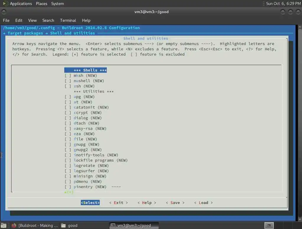Select the minisign (NEW) entry
The height and width of the screenshot is (229, 302).
[x=90, y=176]
